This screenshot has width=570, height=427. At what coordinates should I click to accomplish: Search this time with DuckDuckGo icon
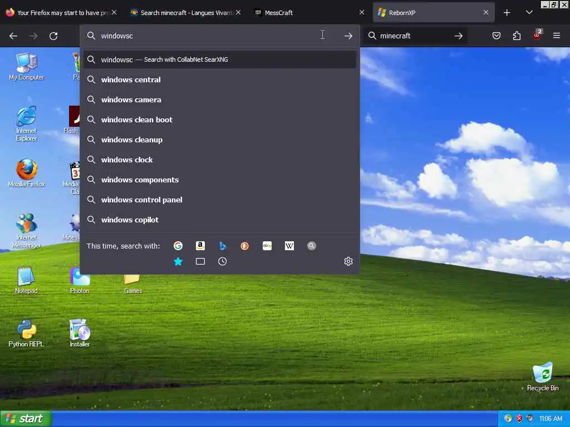click(245, 246)
